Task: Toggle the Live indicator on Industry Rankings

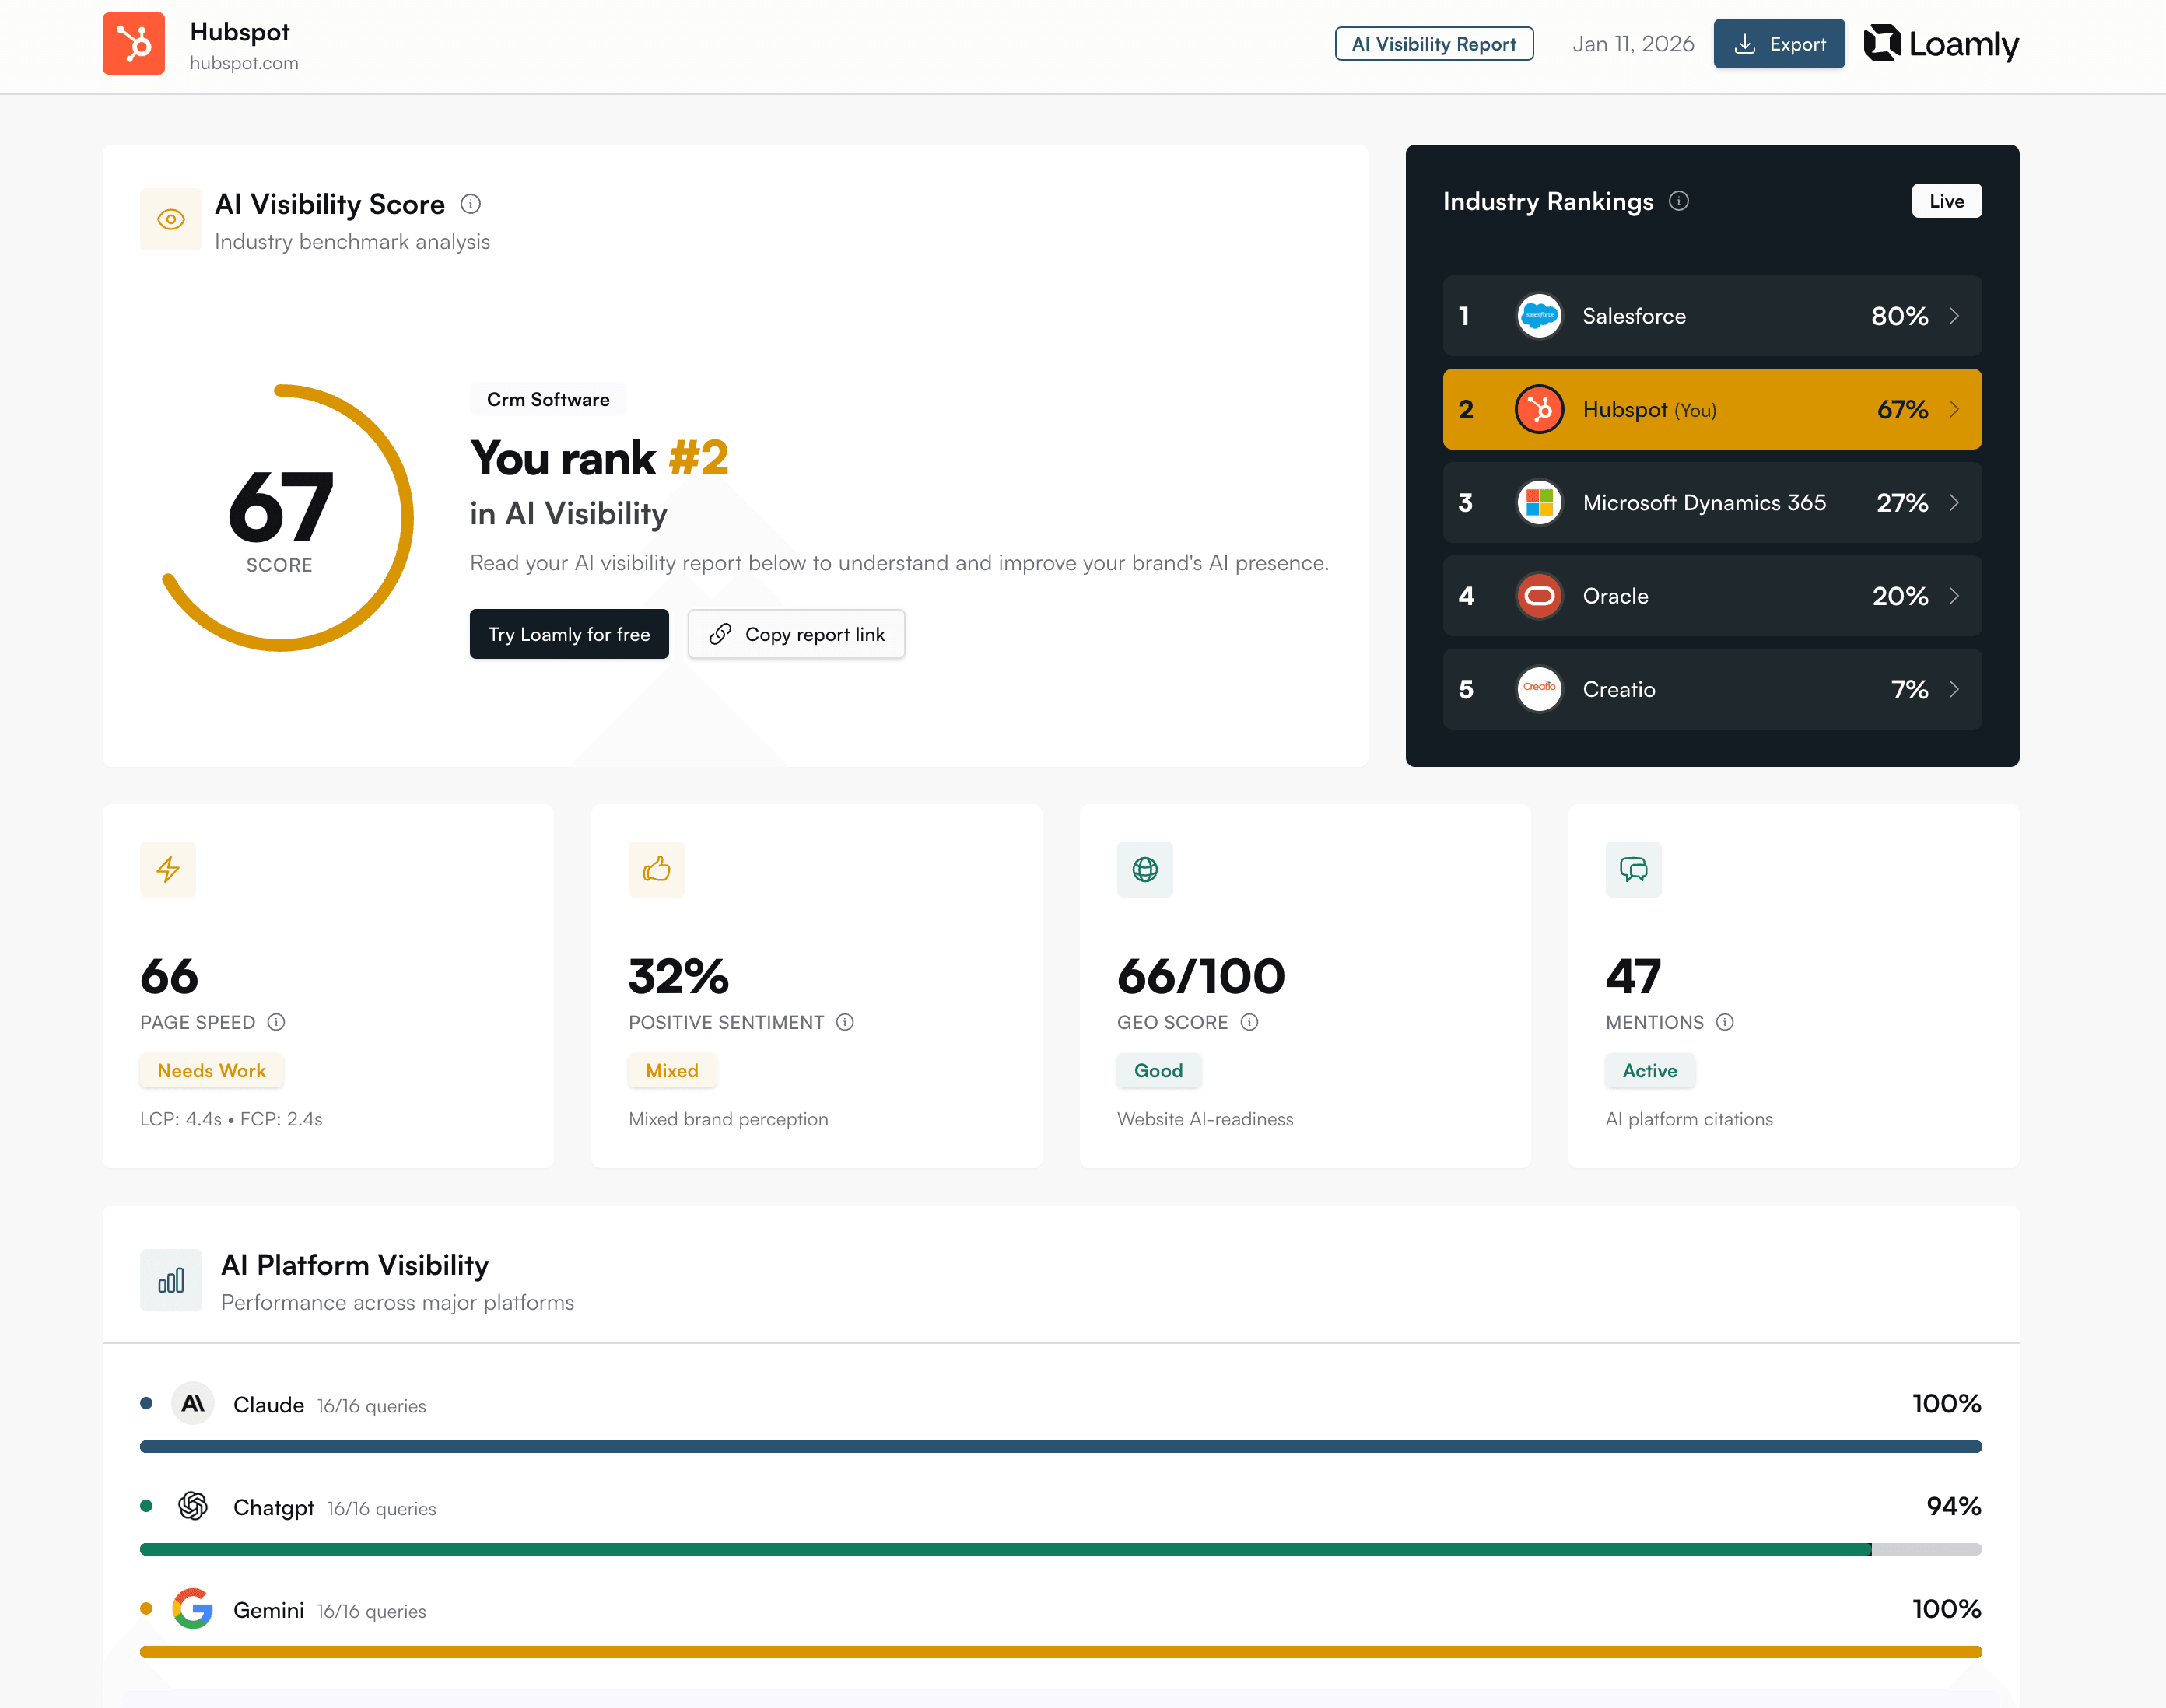Action: [x=1946, y=201]
